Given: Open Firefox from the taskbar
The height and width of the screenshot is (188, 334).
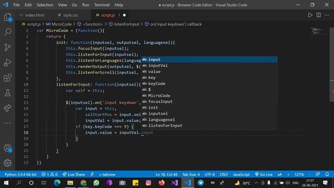Looking at the screenshot, I should tap(161, 183).
